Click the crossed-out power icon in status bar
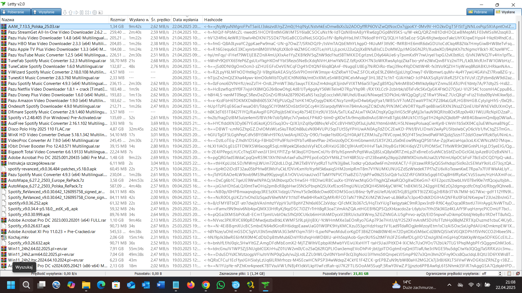 click(x=518, y=273)
